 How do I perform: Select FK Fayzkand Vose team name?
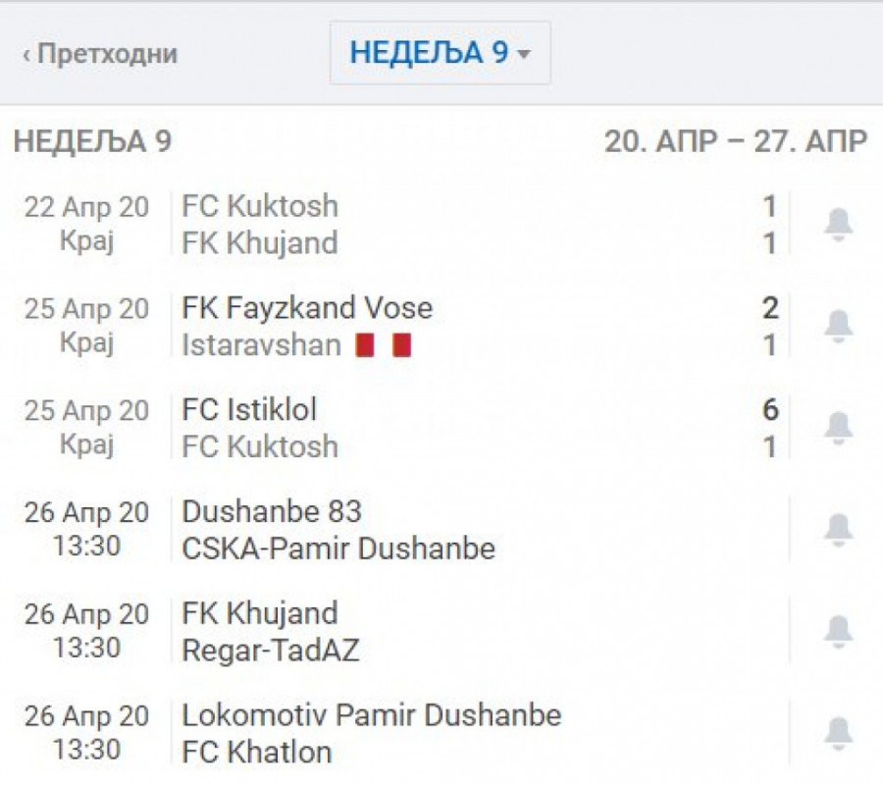307,308
